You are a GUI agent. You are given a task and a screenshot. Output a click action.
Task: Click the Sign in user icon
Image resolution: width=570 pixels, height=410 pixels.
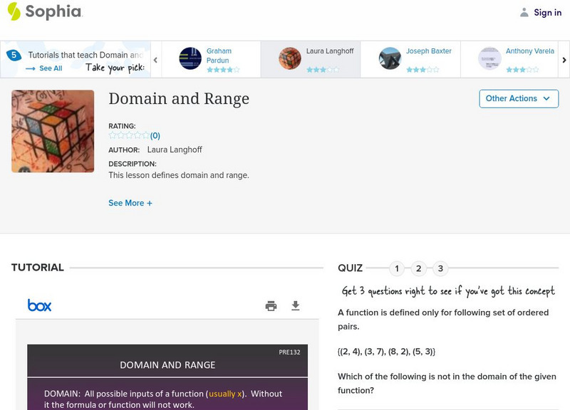[524, 12]
